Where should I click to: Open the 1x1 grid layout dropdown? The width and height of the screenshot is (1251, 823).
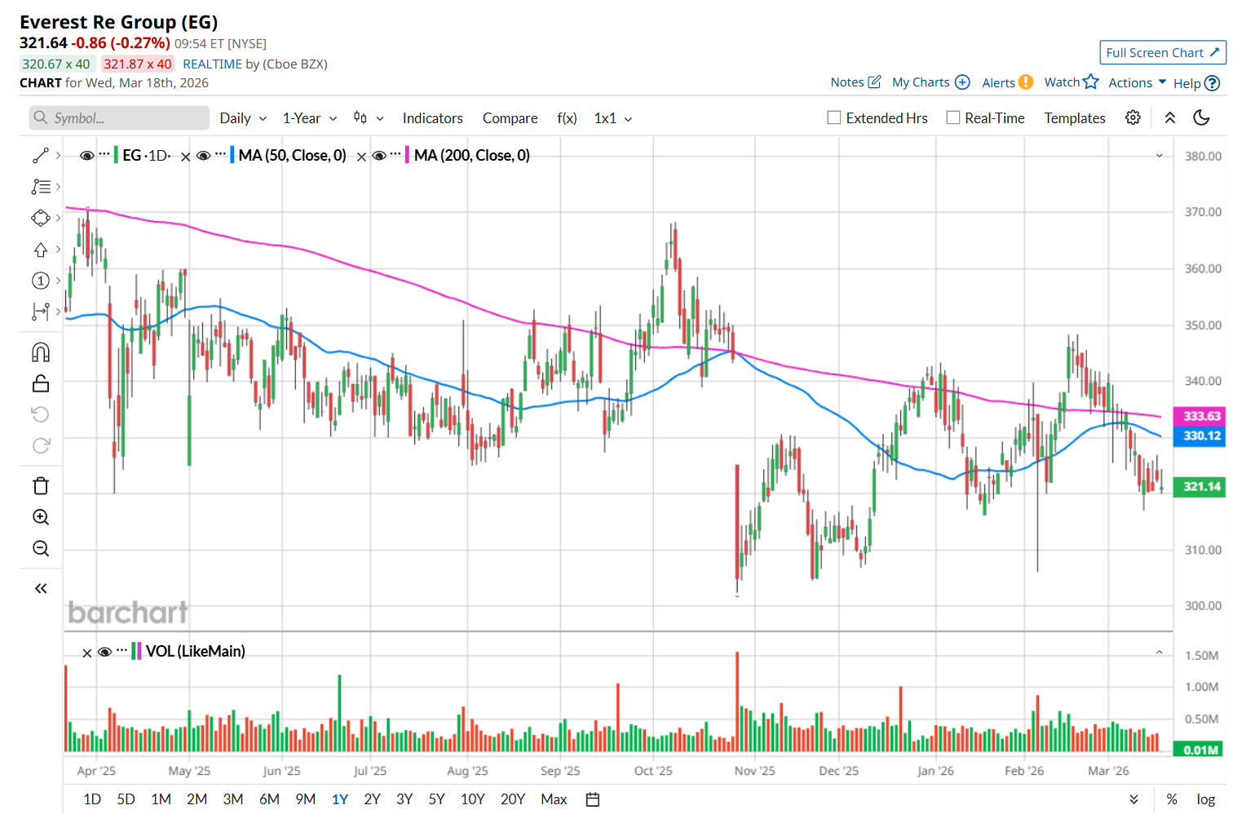(613, 118)
